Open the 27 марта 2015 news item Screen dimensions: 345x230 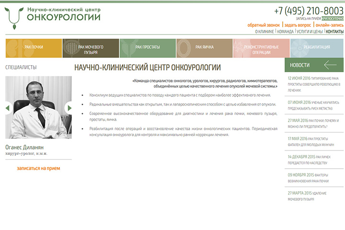(x=307, y=196)
